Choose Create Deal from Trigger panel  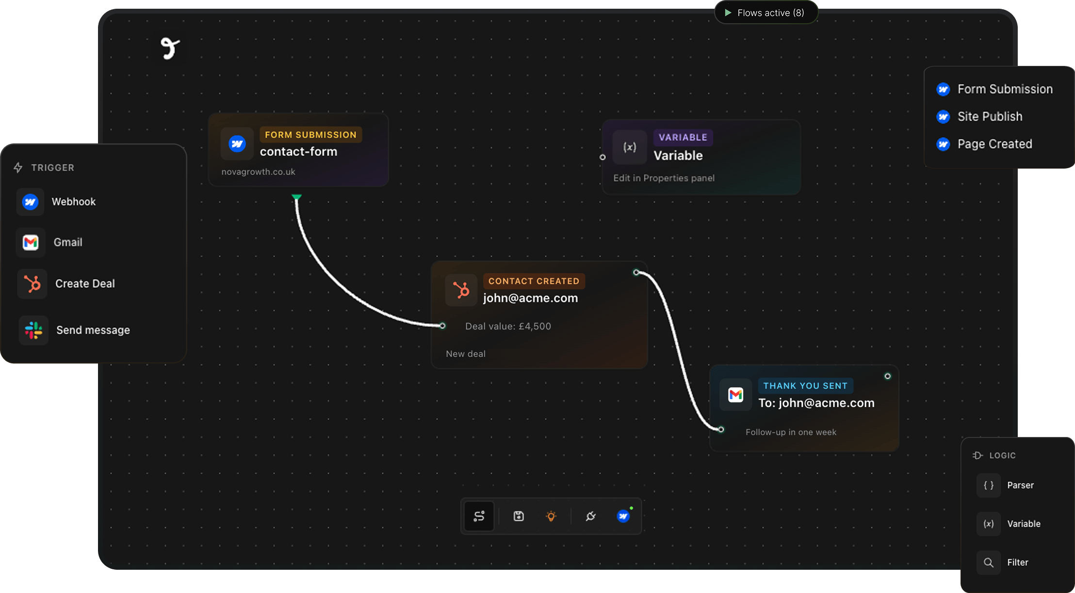(x=84, y=283)
